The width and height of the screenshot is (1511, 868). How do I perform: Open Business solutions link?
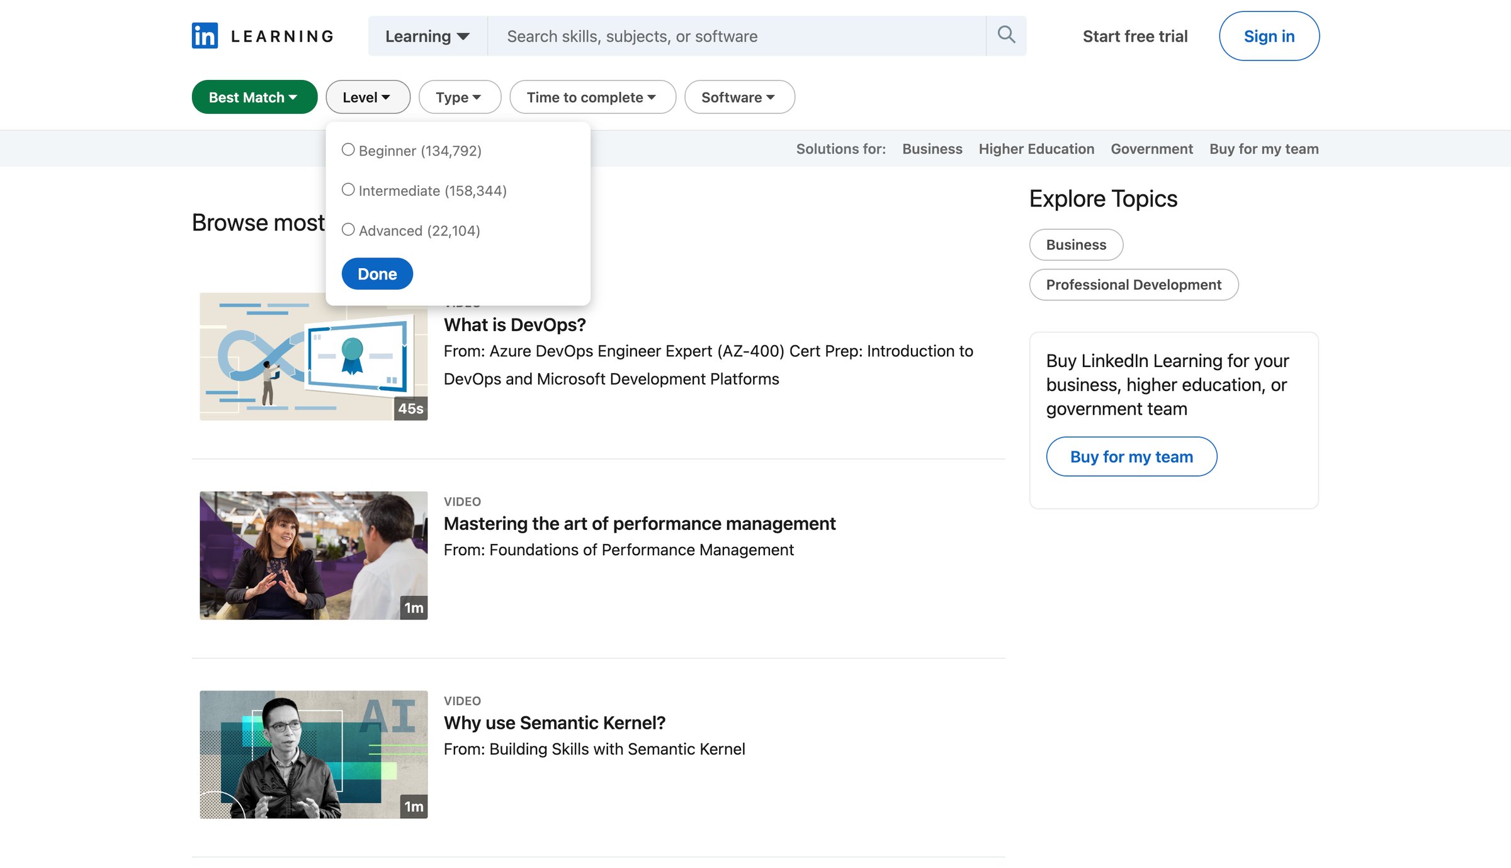(932, 149)
